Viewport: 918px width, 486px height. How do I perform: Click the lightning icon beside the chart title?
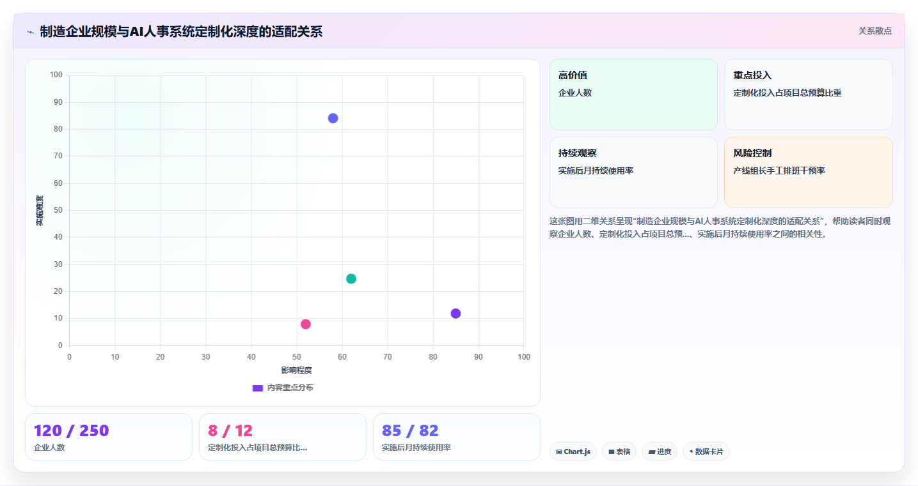(x=30, y=32)
